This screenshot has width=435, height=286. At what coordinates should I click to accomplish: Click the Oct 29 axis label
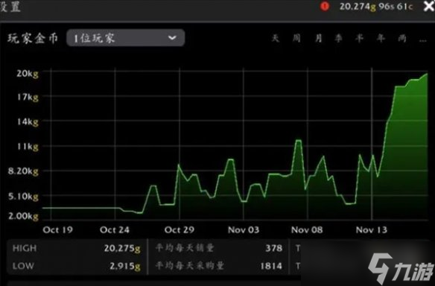(x=180, y=229)
